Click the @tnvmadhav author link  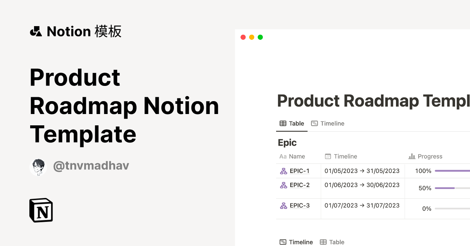[x=91, y=166]
